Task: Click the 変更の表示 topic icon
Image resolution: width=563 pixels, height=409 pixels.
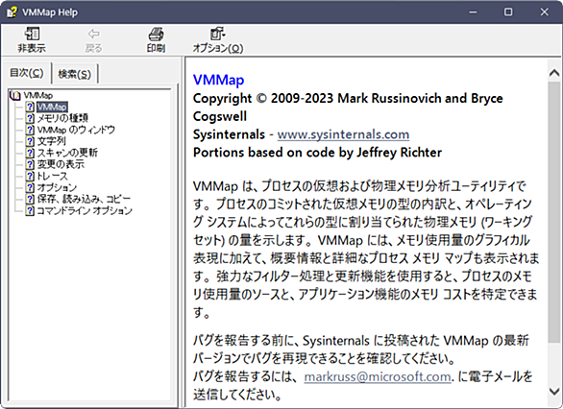Action: coord(30,164)
